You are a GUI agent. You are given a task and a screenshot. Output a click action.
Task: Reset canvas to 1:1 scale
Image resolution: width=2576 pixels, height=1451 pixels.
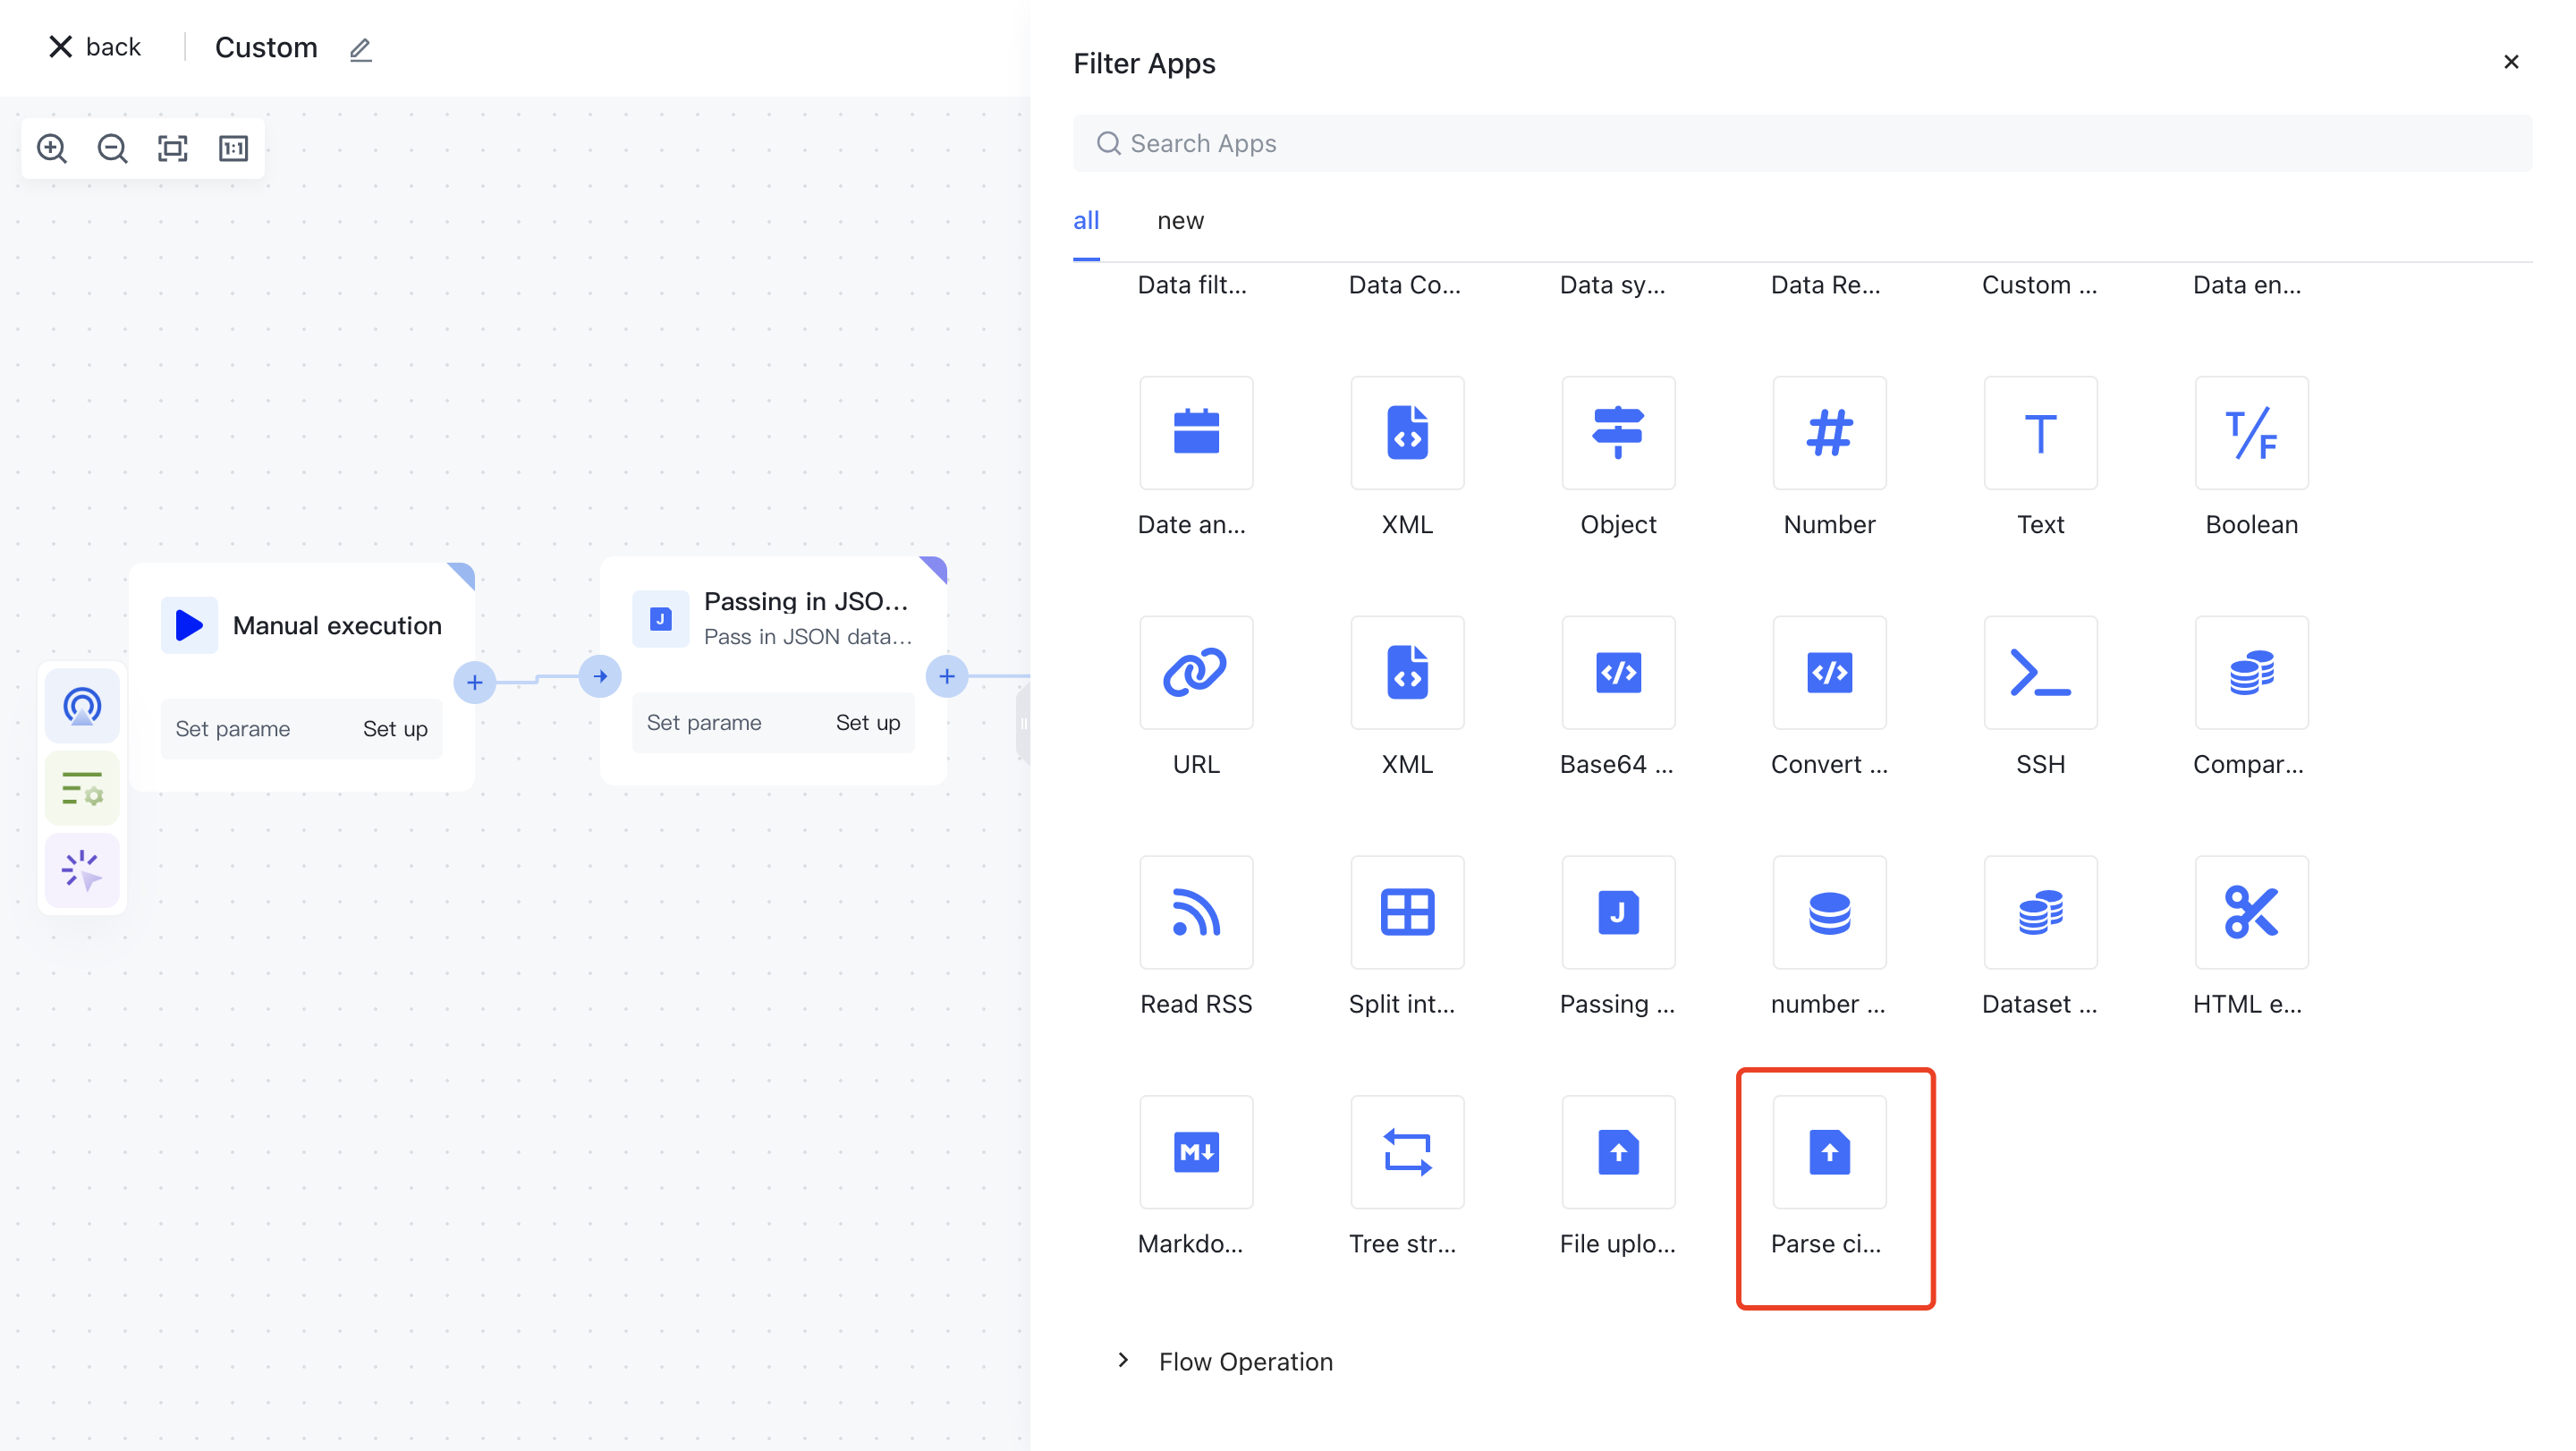point(233,149)
